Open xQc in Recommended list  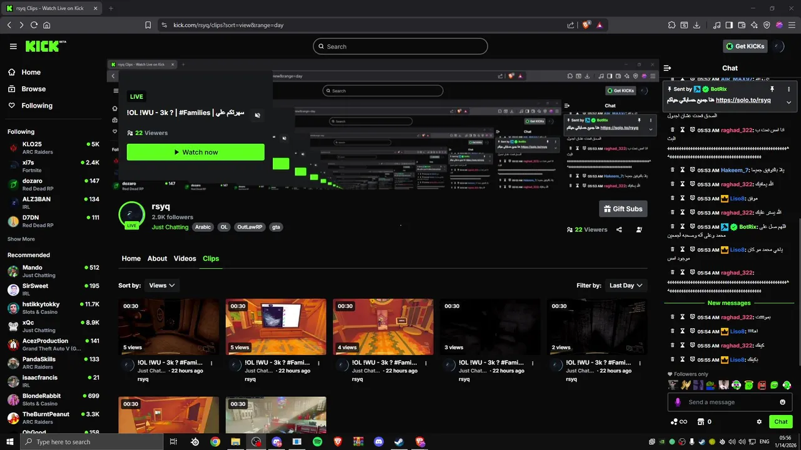click(x=53, y=326)
